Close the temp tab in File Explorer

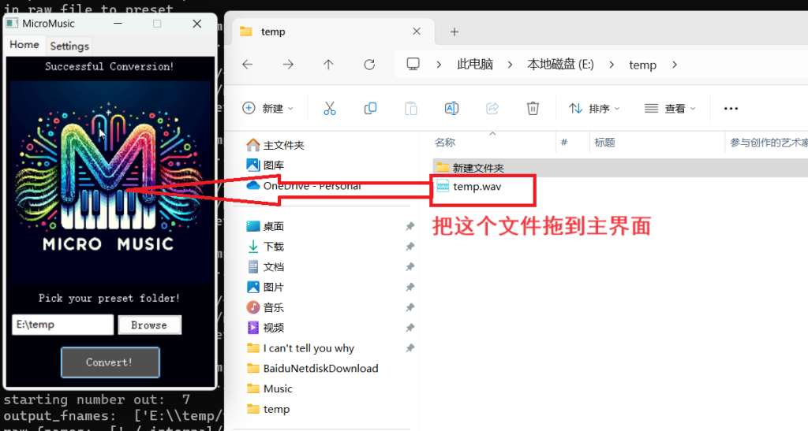pos(417,32)
